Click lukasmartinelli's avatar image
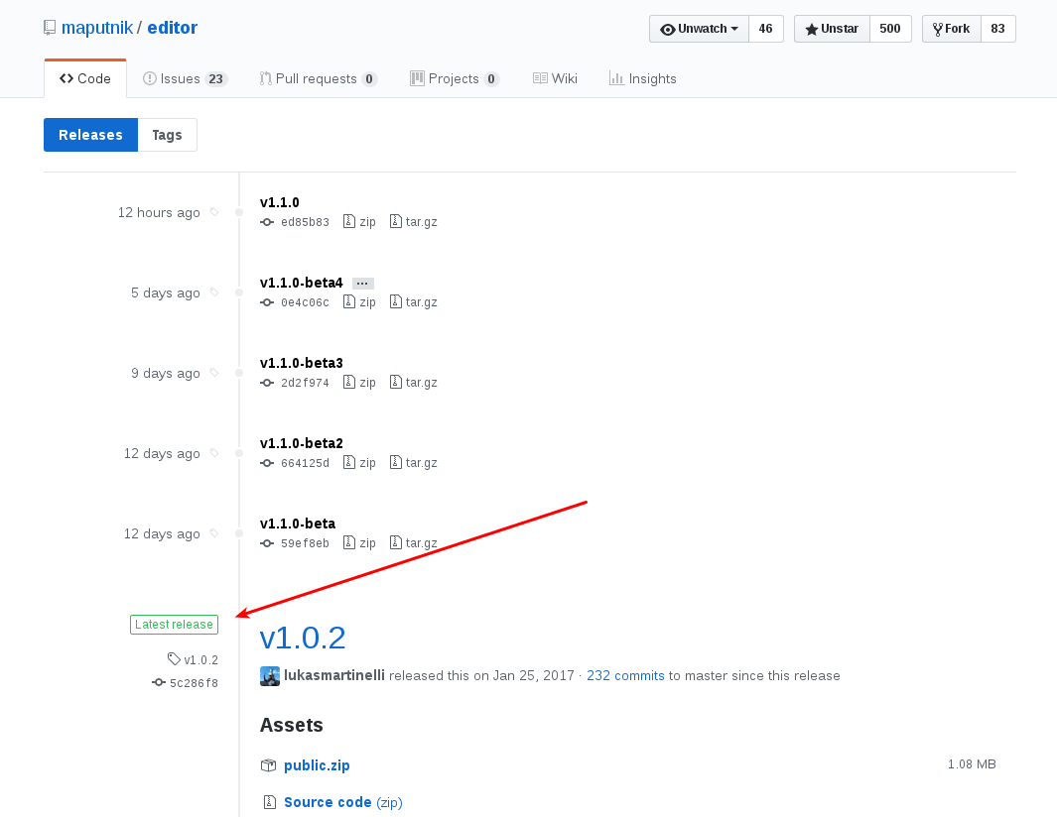The image size is (1057, 817). [x=269, y=675]
